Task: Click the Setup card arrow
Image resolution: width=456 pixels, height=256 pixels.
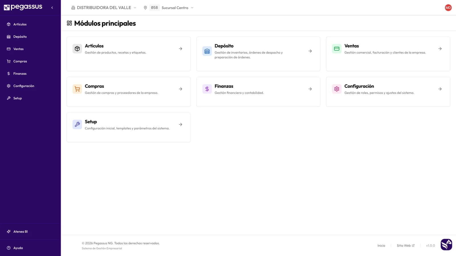Action: coord(180,125)
